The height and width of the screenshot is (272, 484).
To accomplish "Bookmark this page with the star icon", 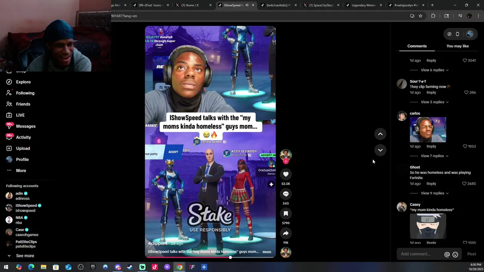I will point(420,16).
